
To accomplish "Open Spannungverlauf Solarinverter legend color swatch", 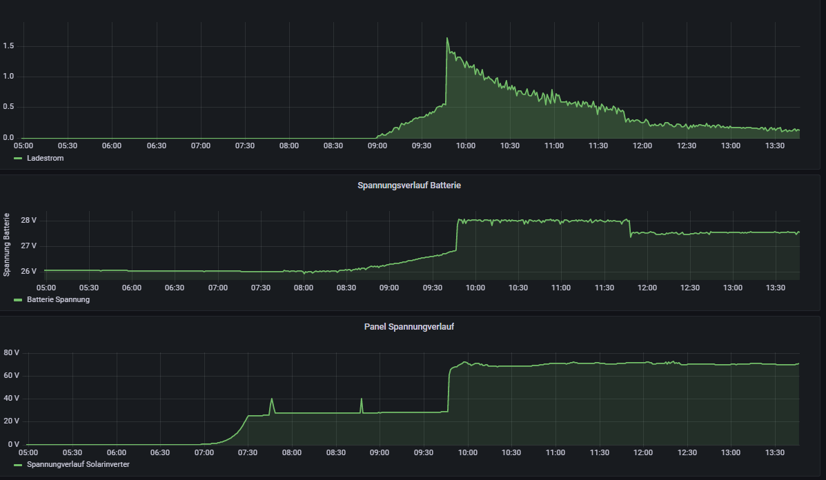I will click(x=18, y=465).
